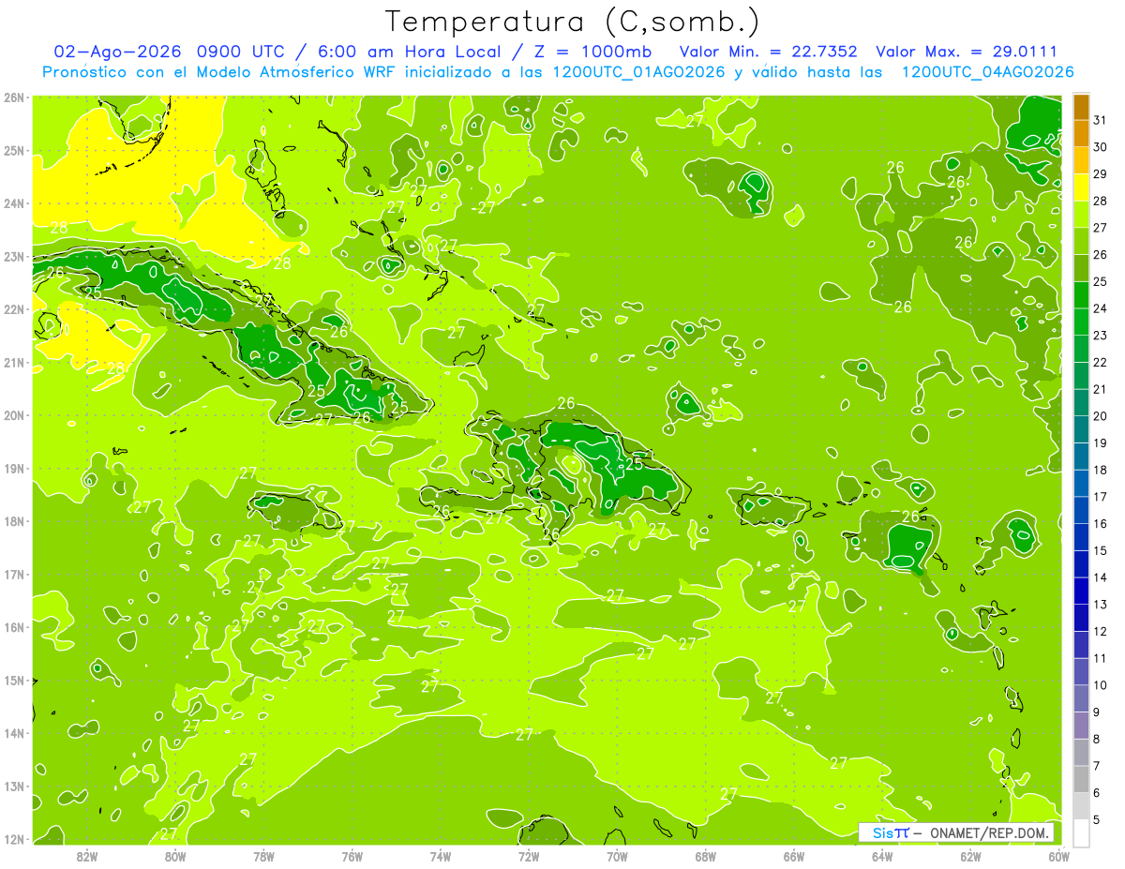This screenshot has height=869, width=1125.
Task: Click the colorbar scale label "18"
Action: 1101,470
